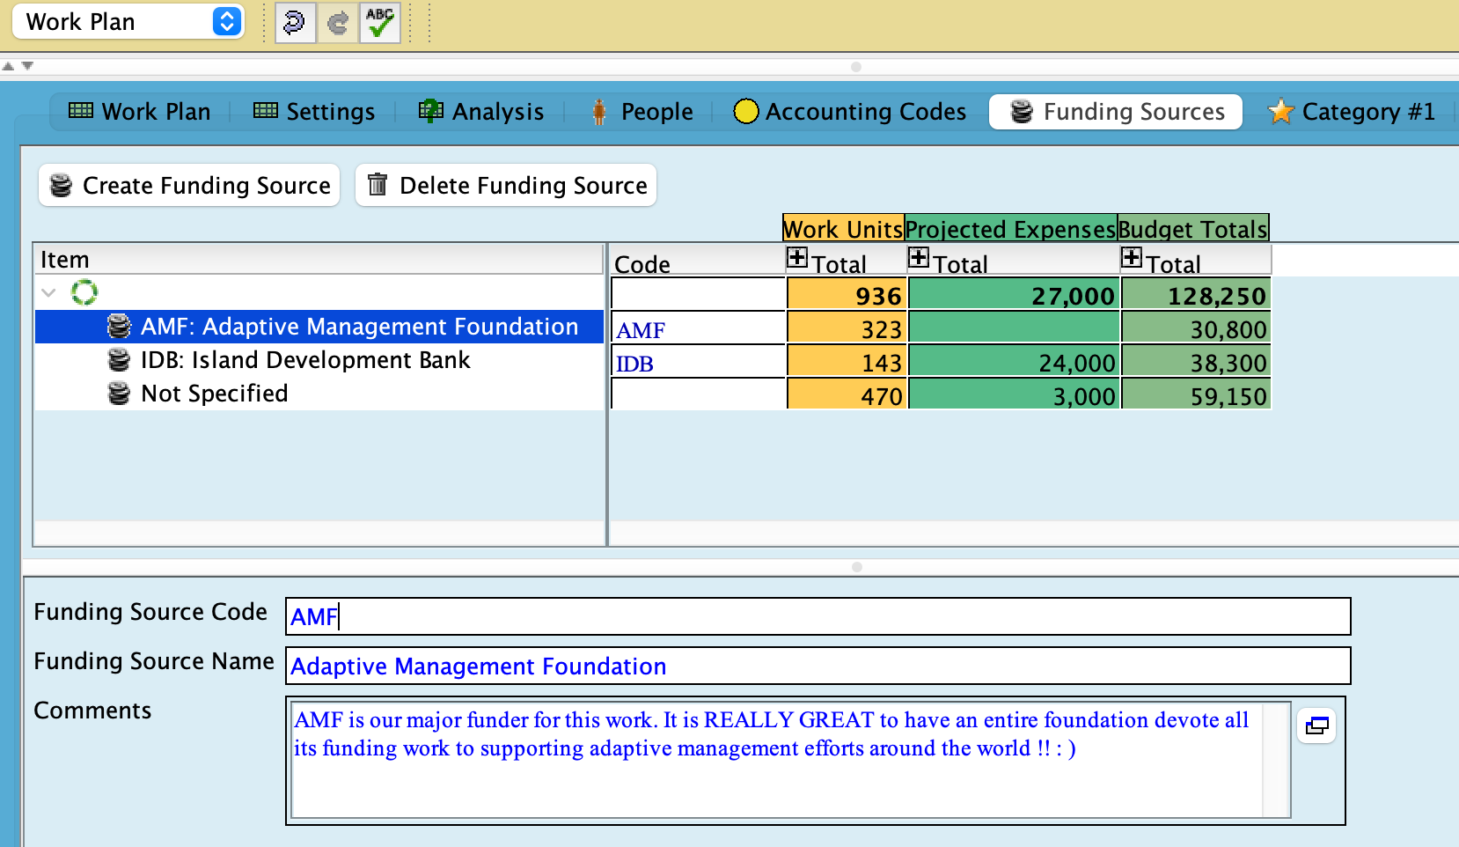Screen dimensions: 1459x847
Task: Click the undo arrow icon in toolbar
Action: 294,22
